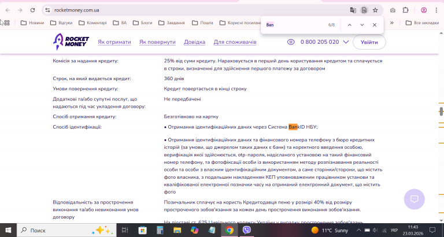Show hidden tray icons chevron
This screenshot has height=237, width=444.
(x=359, y=230)
